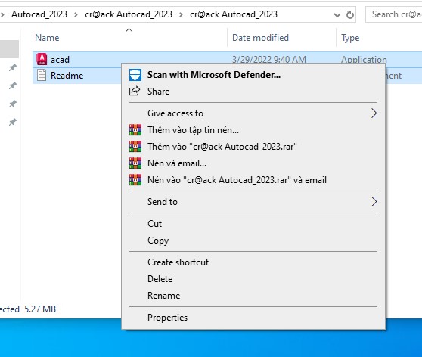Click the Application type cell
Viewport: 422px width, 357px height.
(x=364, y=60)
